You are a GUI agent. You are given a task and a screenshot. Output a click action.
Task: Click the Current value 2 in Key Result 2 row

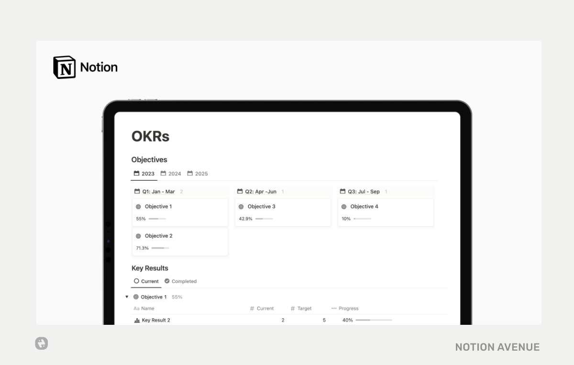[283, 320]
